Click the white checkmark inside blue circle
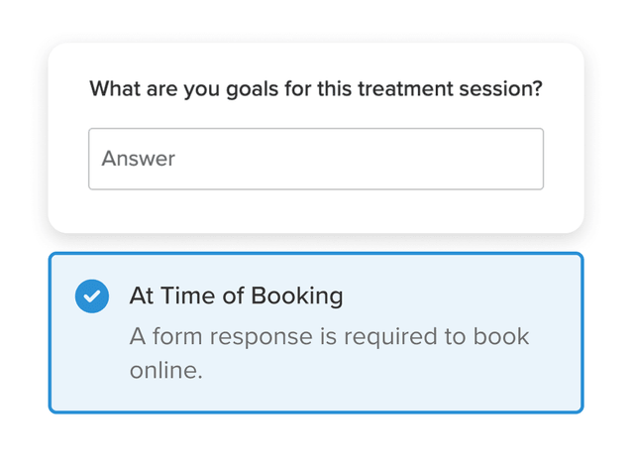The image size is (634, 471). [92, 295]
